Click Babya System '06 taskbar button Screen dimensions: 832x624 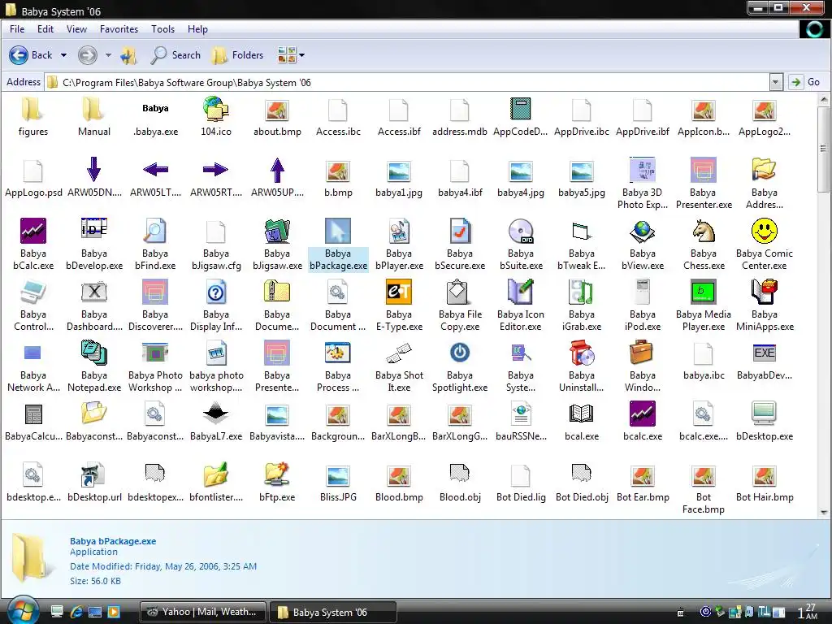tap(333, 613)
